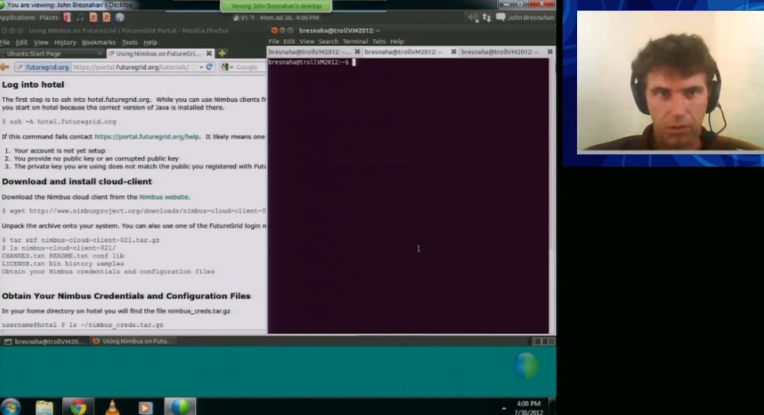Switch to Ubuntu Start Page tab
The image size is (764, 415).
51,54
